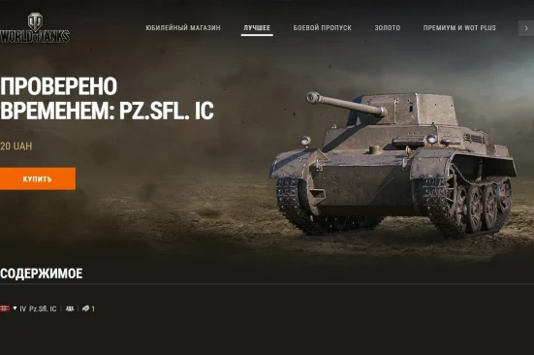Open the Золото section
534x355 pixels.
click(388, 28)
